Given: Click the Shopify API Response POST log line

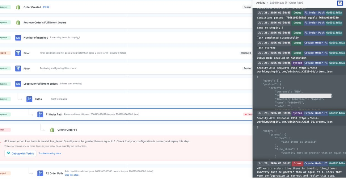Looking at the screenshot, I should [x=295, y=120].
